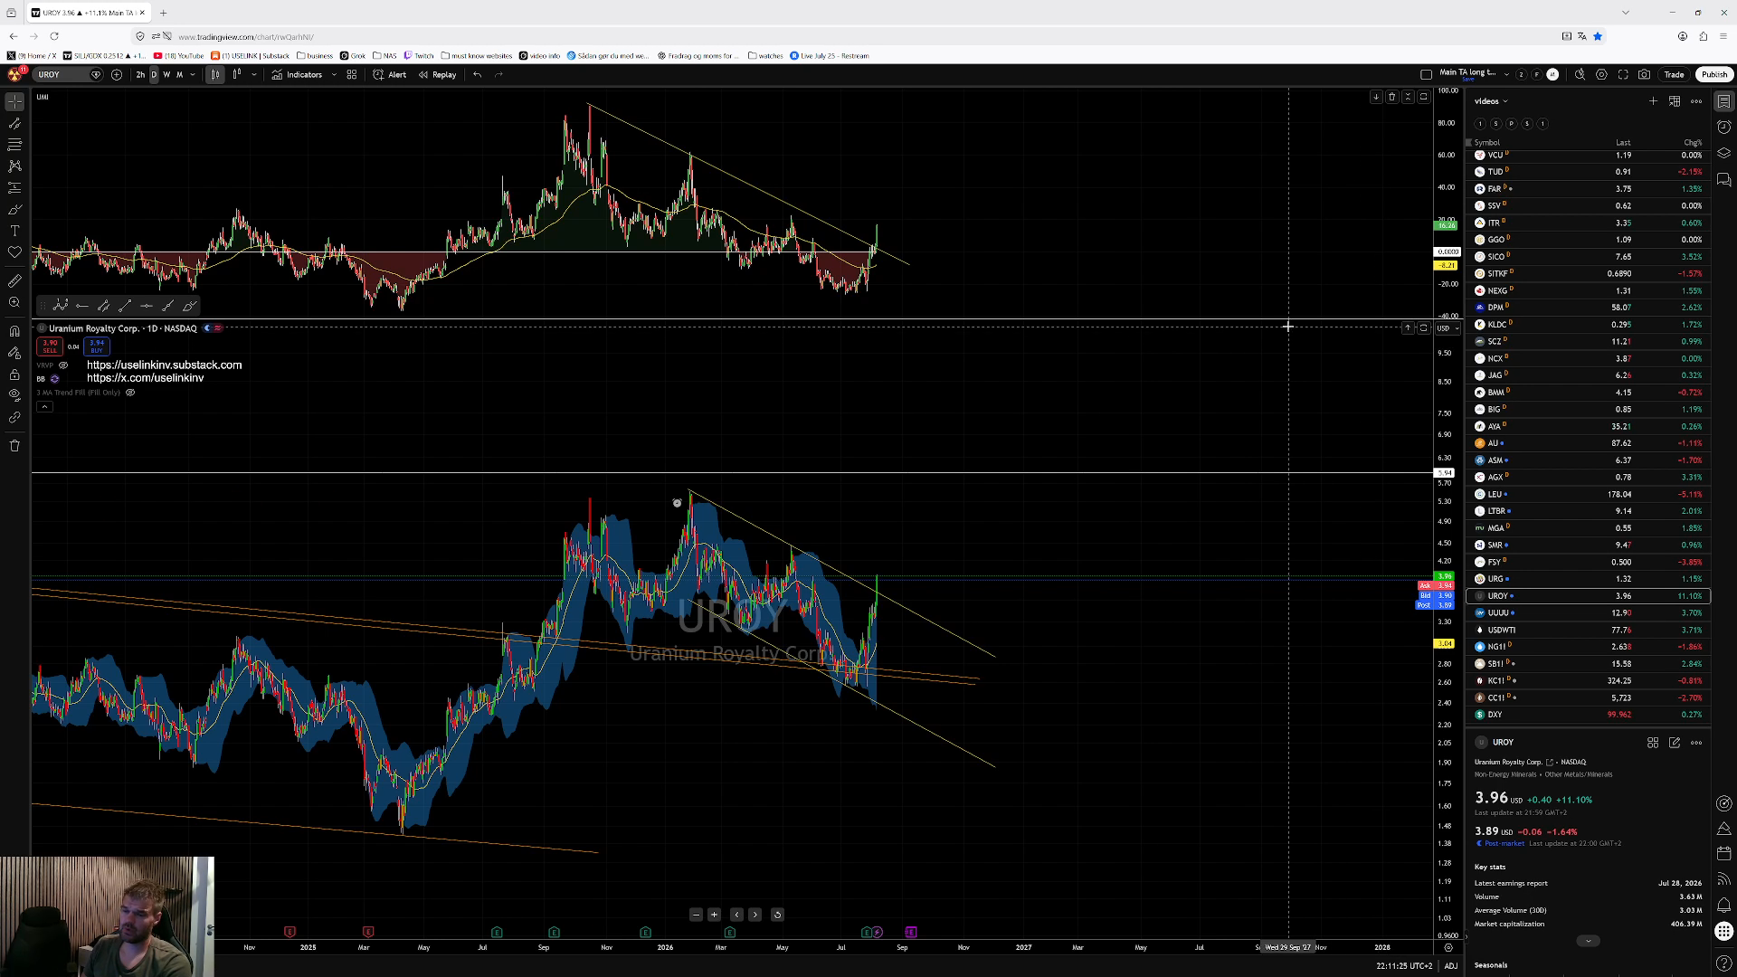Select the UUUU row in watchlist

tap(1589, 613)
